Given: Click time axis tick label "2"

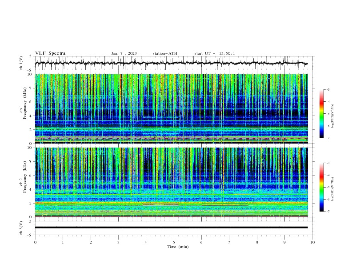Looking at the screenshot, I should pos(91,242).
